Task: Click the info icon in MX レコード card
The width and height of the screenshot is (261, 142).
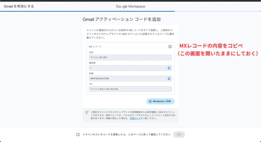Action: pos(170,47)
